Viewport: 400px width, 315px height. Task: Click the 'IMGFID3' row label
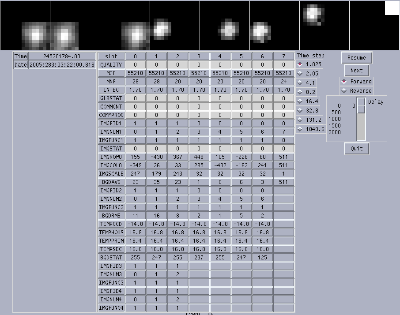[111, 266]
